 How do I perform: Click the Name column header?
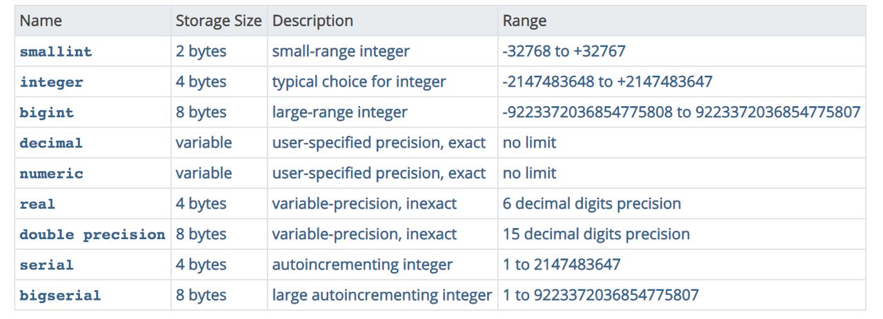point(41,21)
